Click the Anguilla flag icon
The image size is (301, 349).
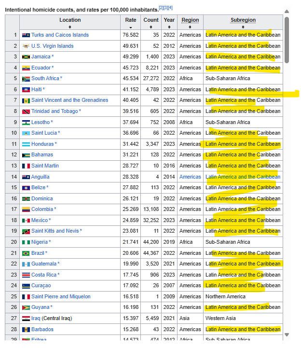click(26, 177)
